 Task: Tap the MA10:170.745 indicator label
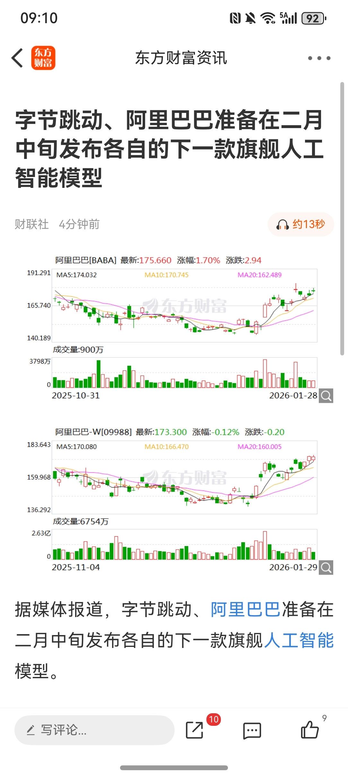[166, 275]
